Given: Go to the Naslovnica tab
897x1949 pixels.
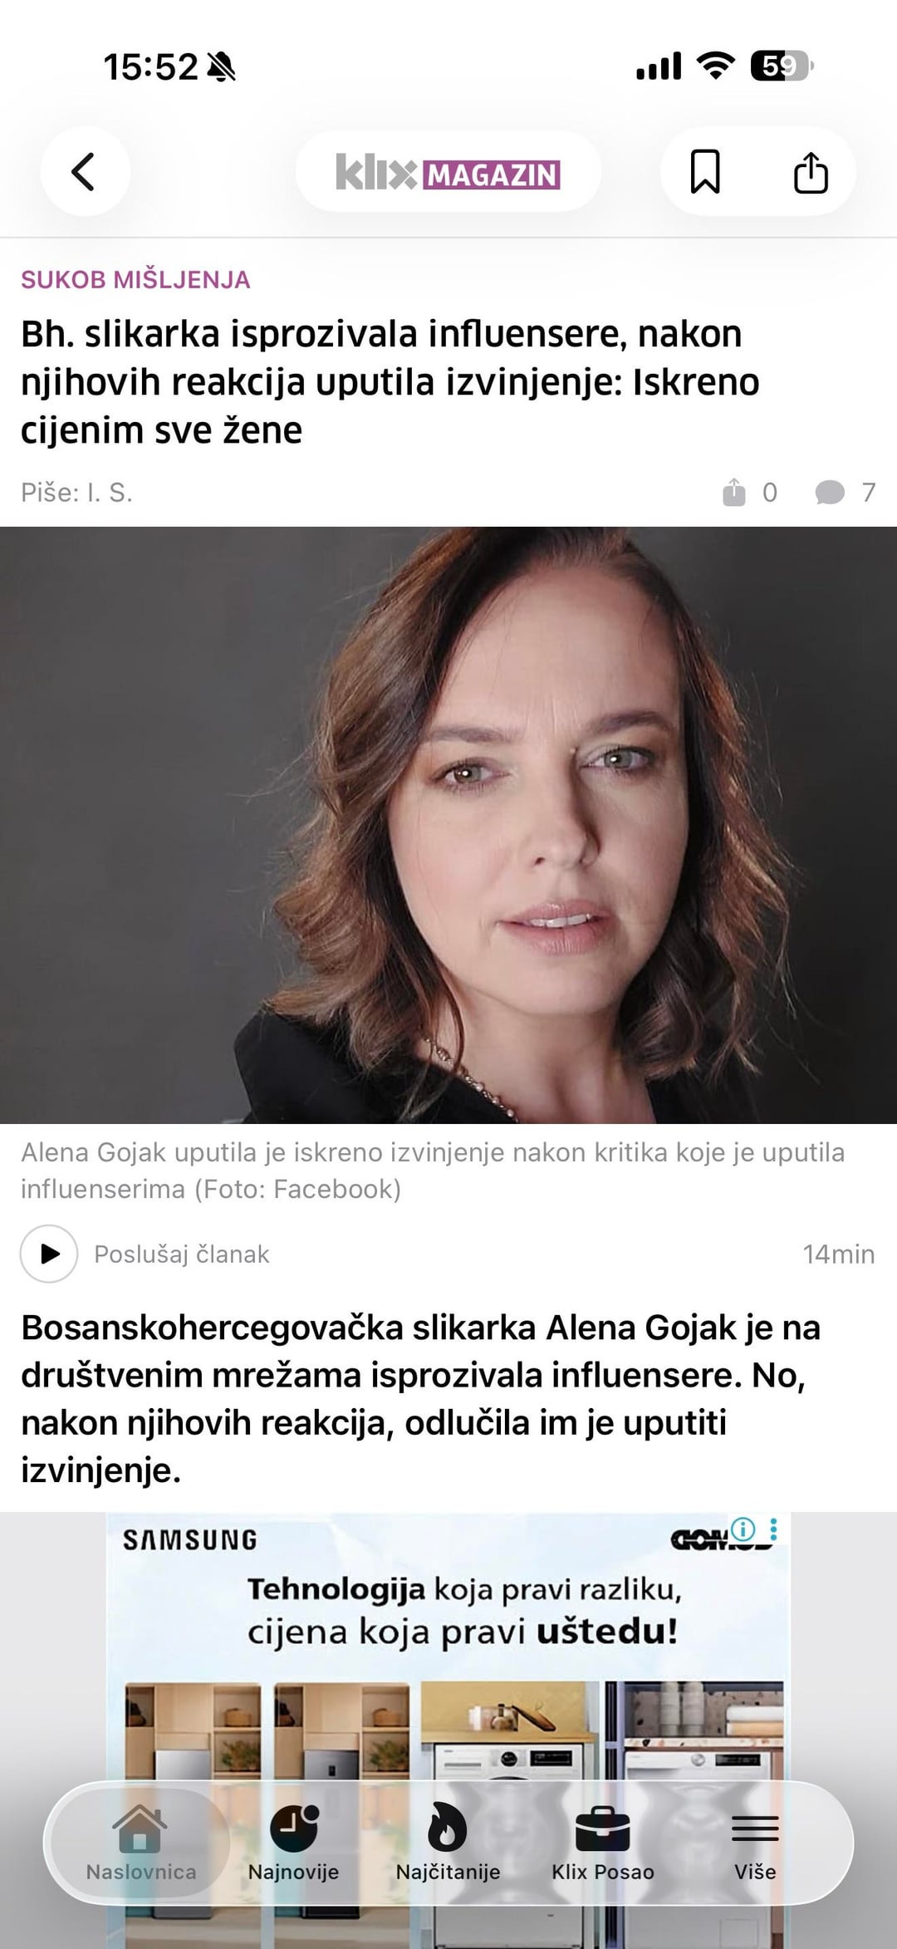Looking at the screenshot, I should tap(140, 1842).
